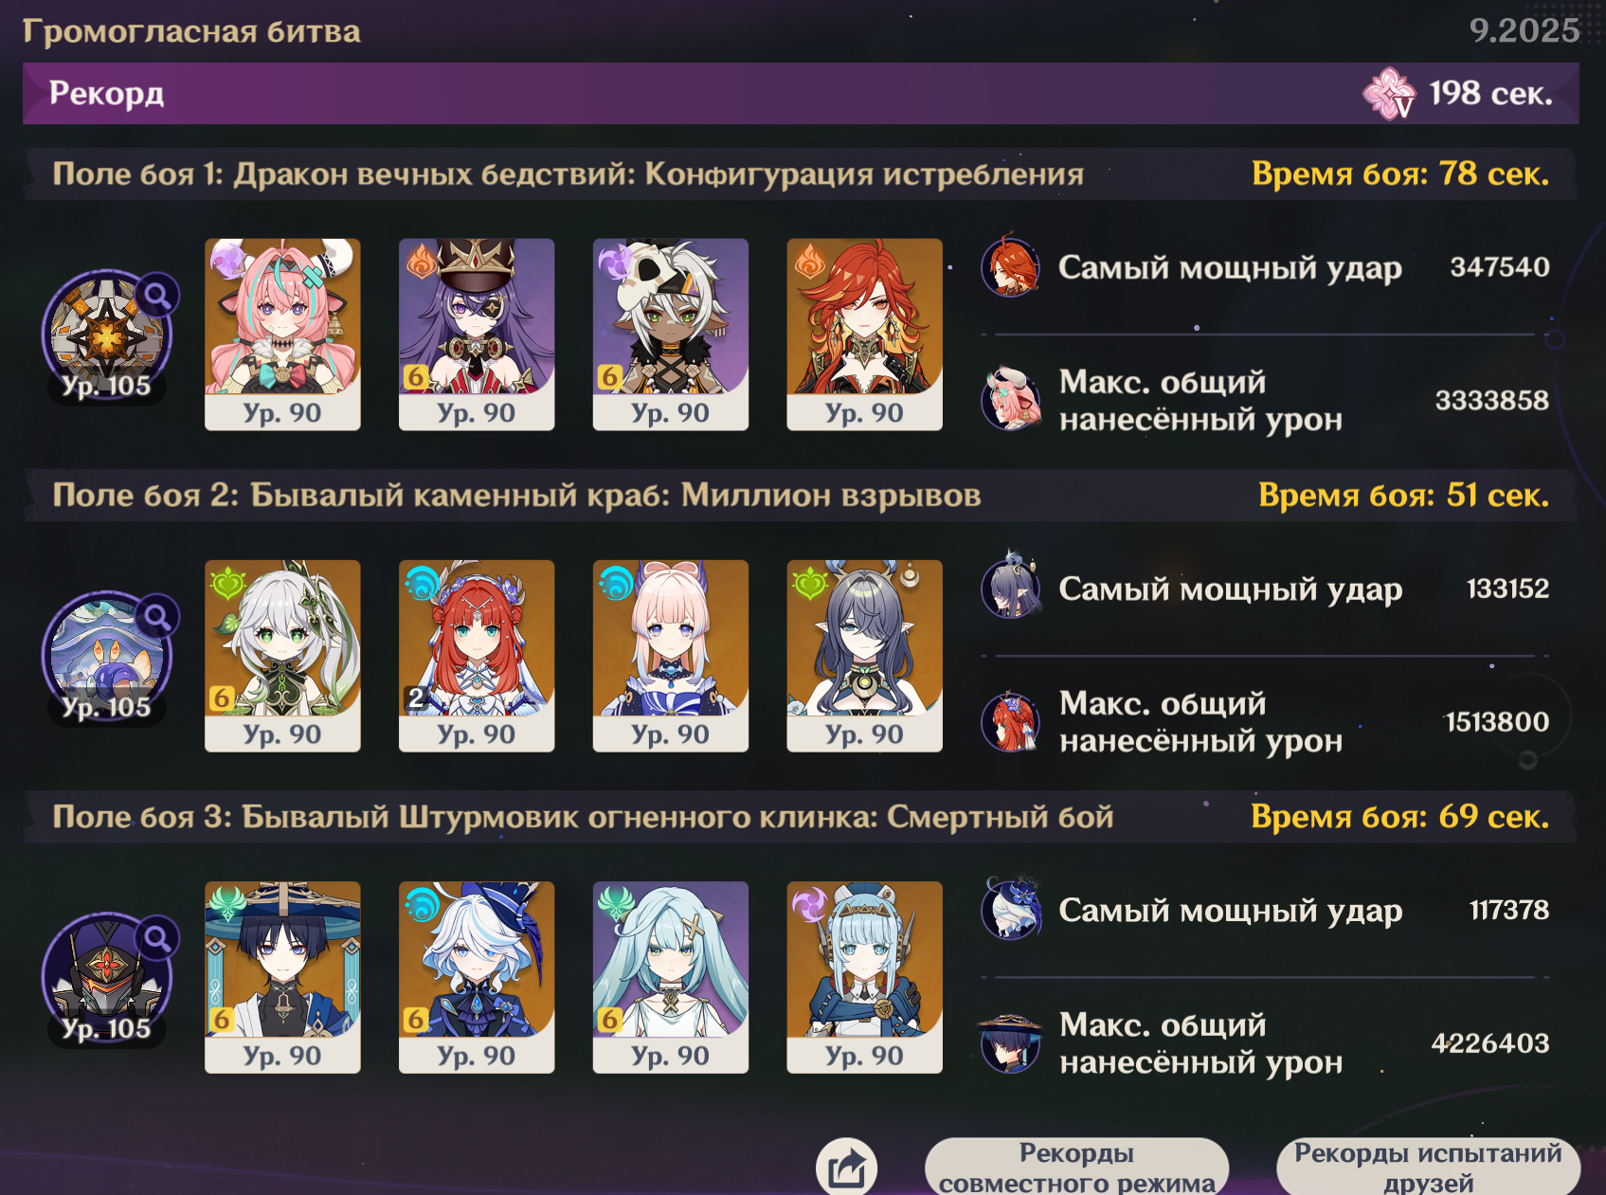
Task: Click magnifier on the first boss portrait
Action: 157,296
